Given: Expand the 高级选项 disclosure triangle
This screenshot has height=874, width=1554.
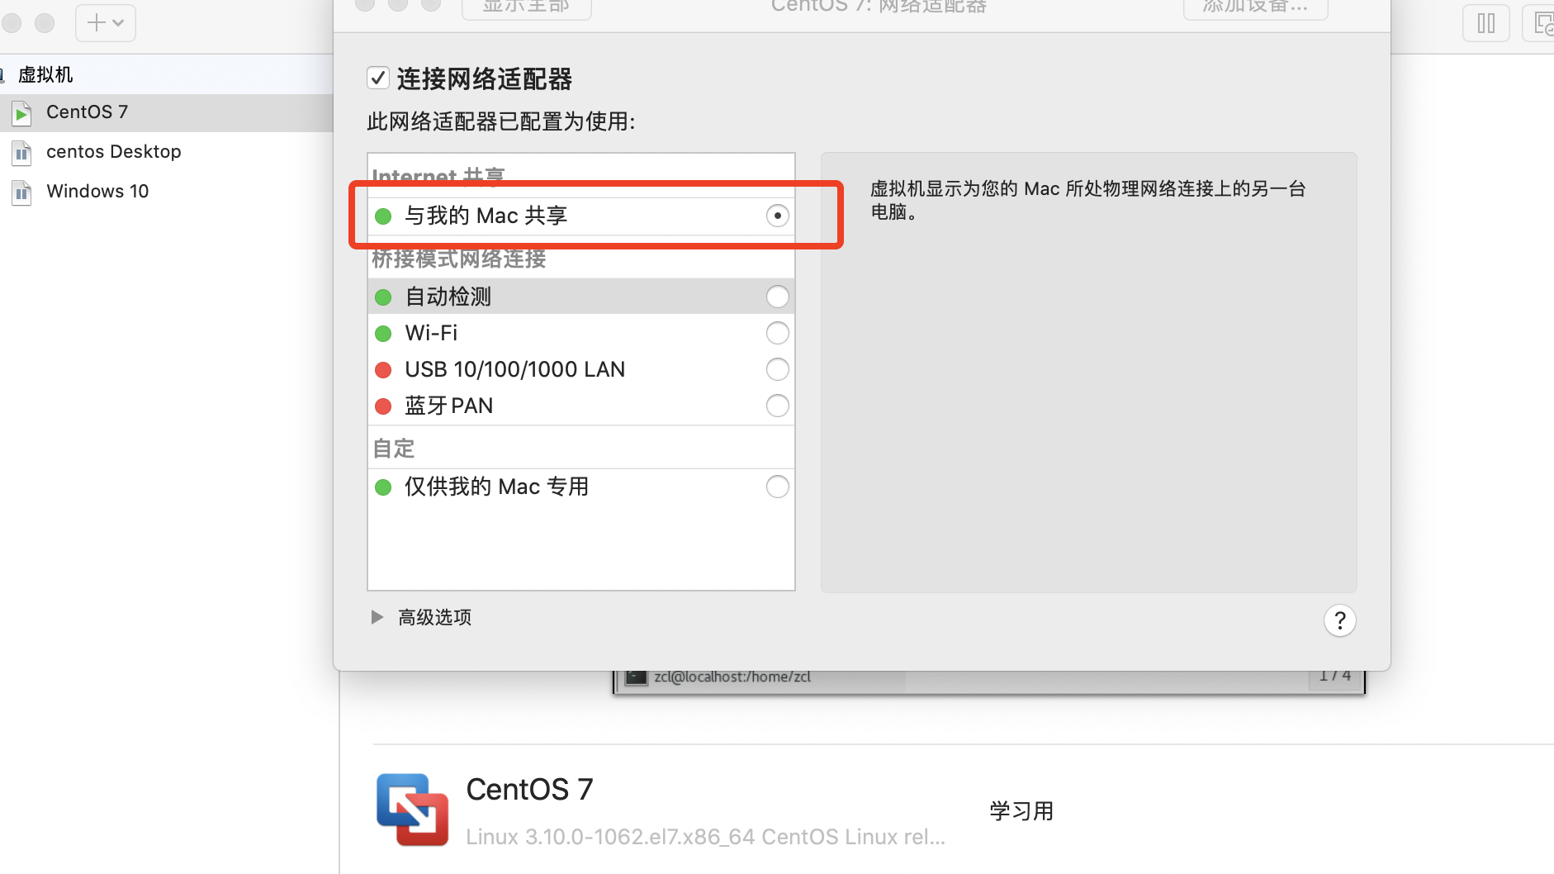Looking at the screenshot, I should (377, 617).
